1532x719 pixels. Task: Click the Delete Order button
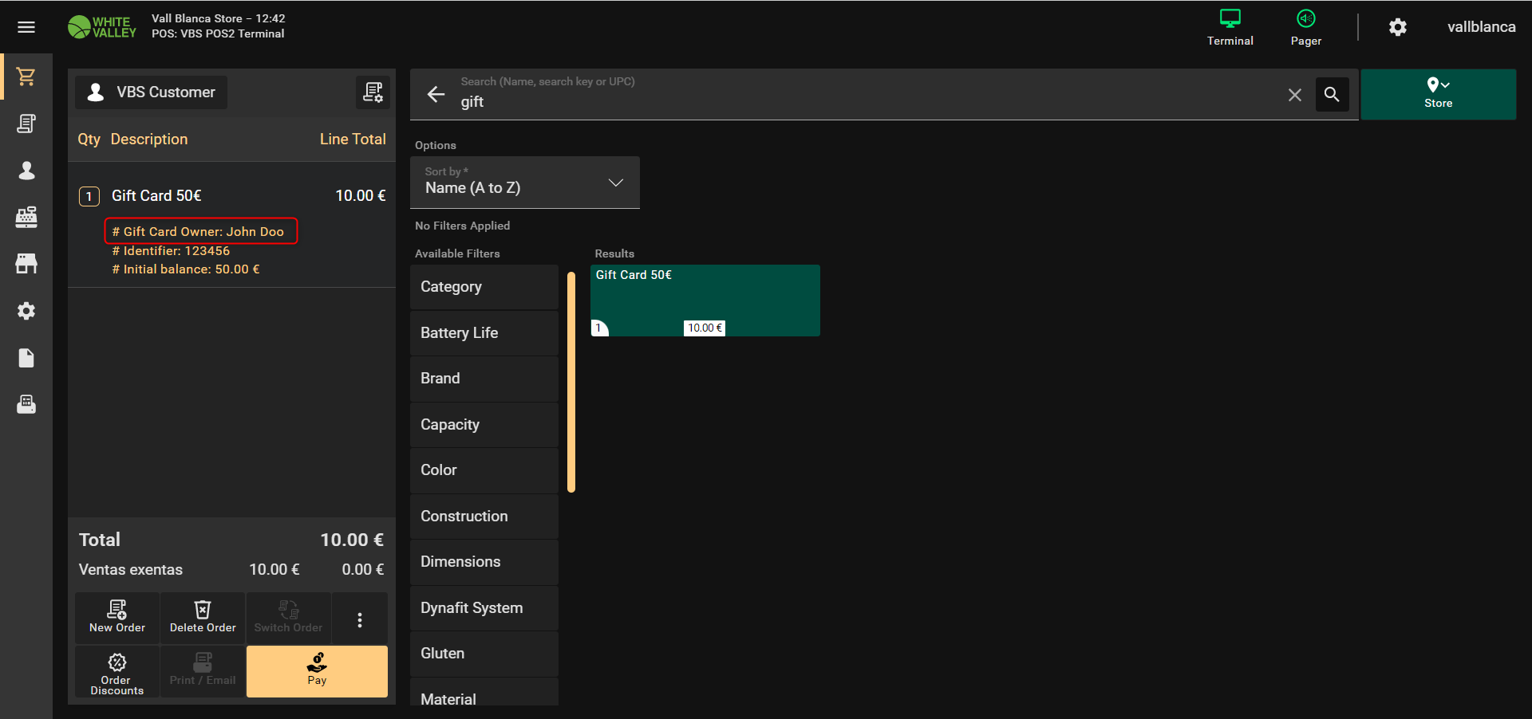click(203, 618)
